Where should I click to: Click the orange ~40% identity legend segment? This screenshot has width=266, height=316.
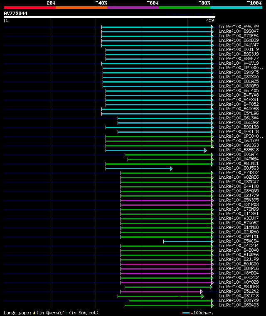pyautogui.click(x=81, y=7)
